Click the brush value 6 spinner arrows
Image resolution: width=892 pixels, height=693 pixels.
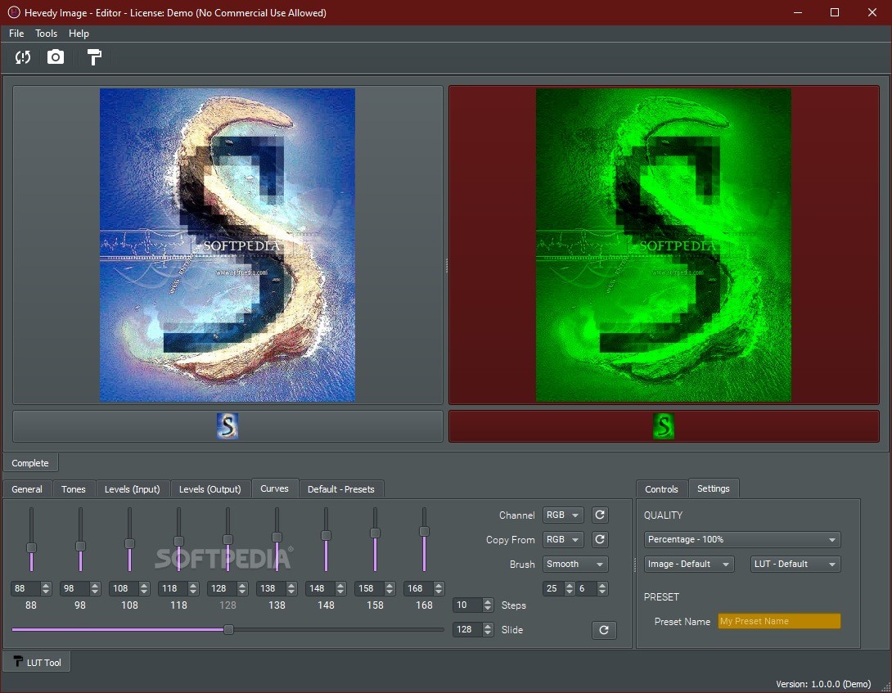pyautogui.click(x=602, y=588)
